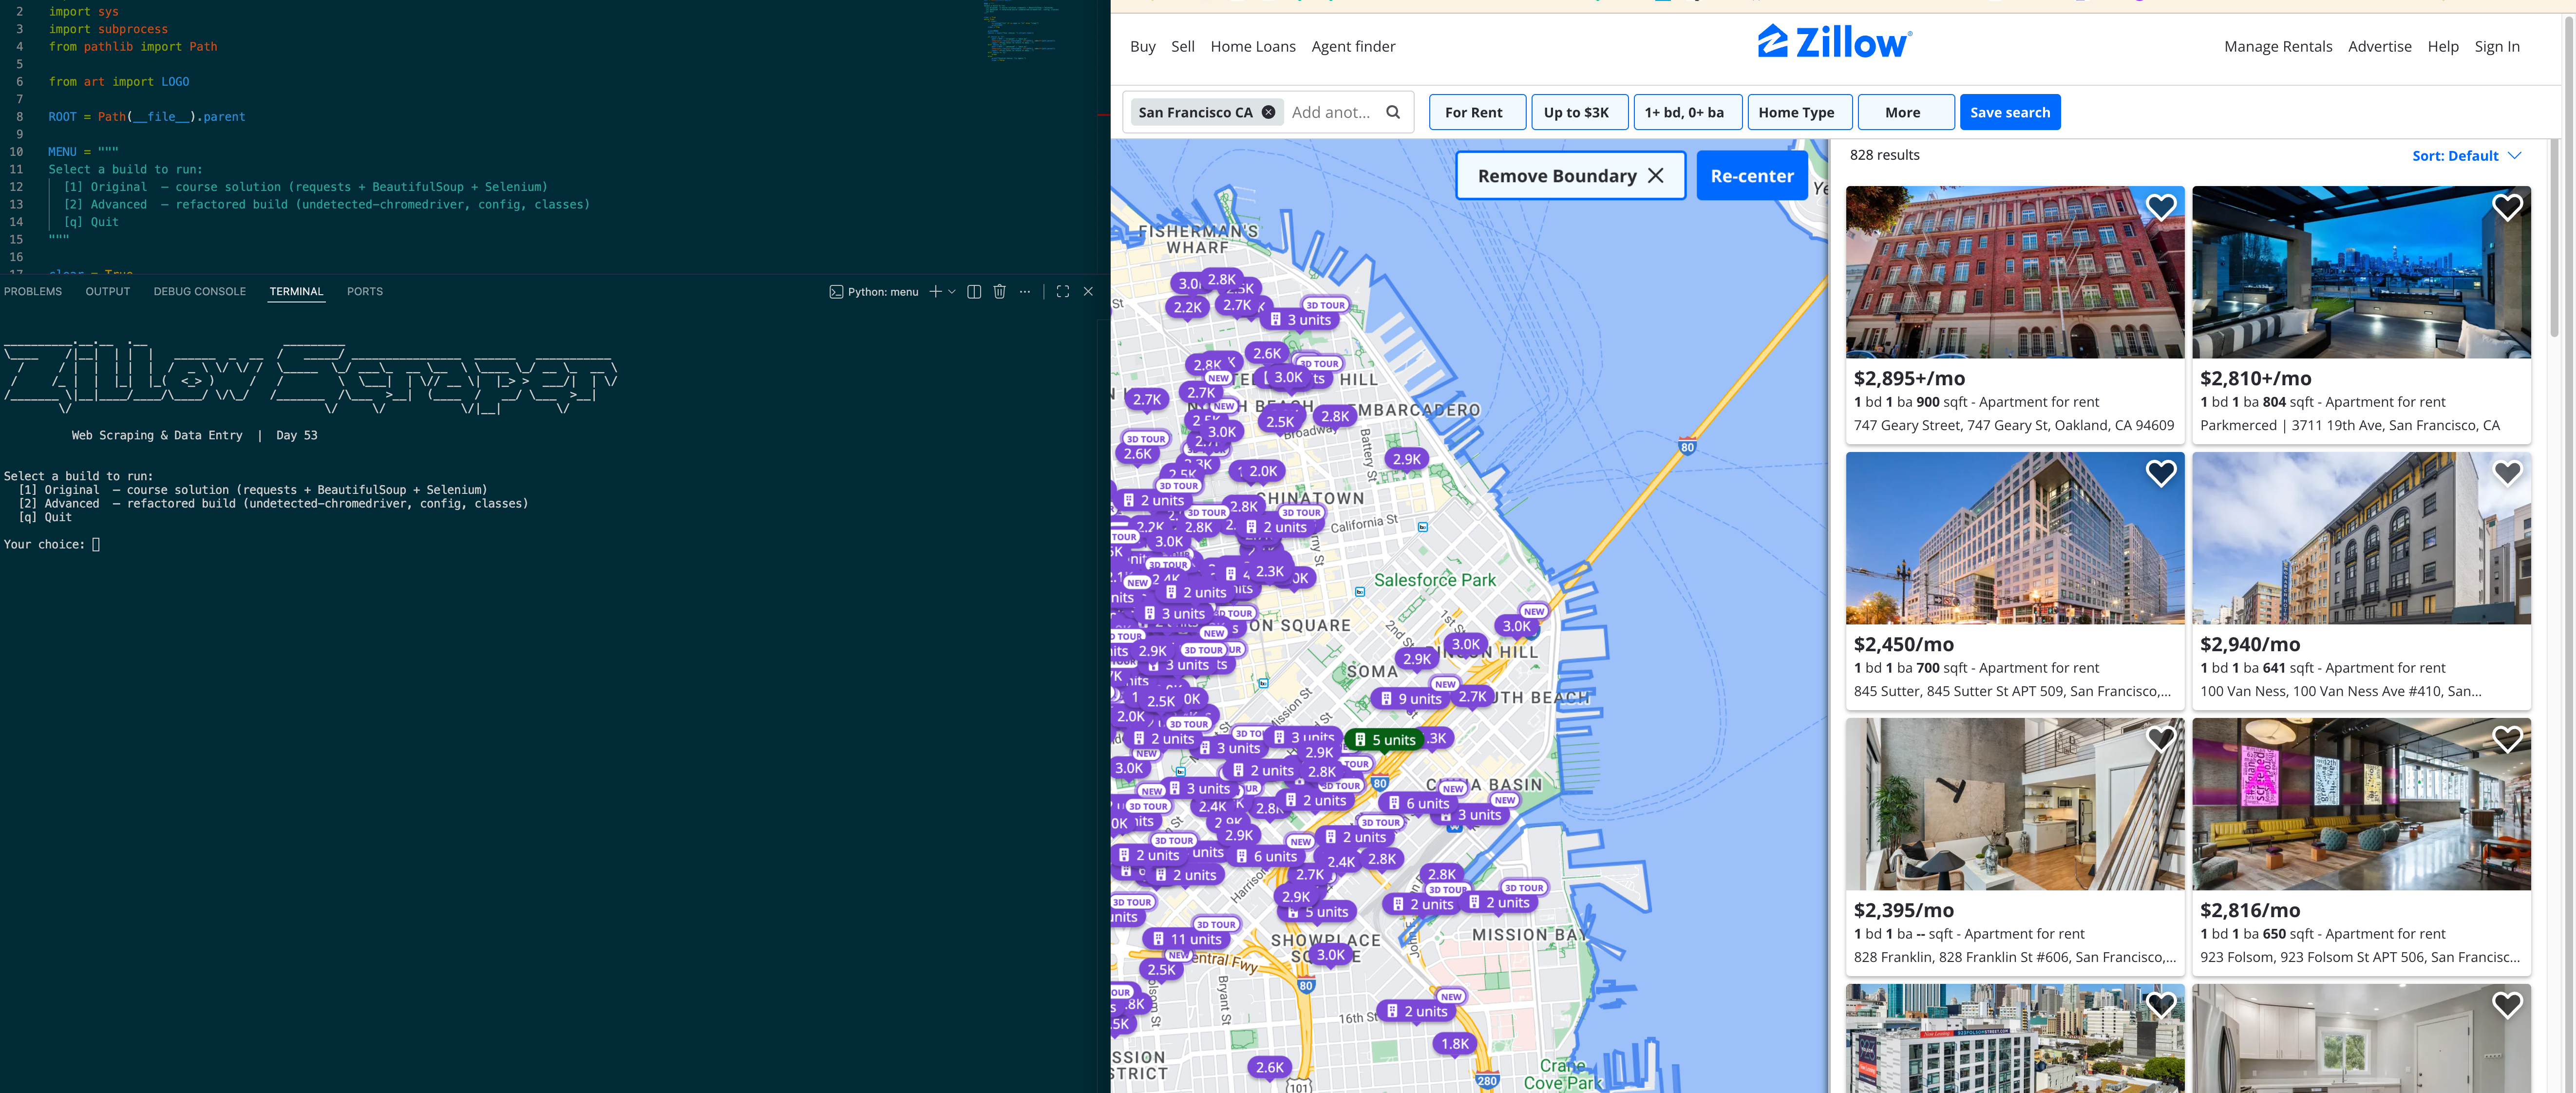2576x1093 pixels.
Task: Switch to the TERMINAL tab
Action: click(296, 291)
